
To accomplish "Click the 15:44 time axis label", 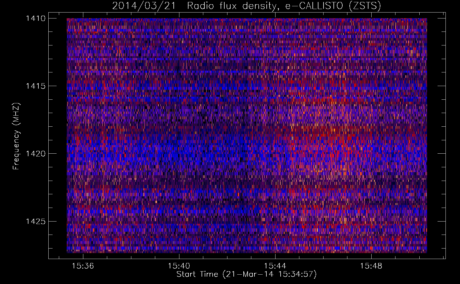I will [275, 266].
